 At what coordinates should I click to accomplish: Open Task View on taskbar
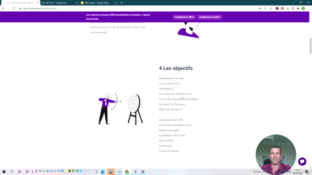27,172
